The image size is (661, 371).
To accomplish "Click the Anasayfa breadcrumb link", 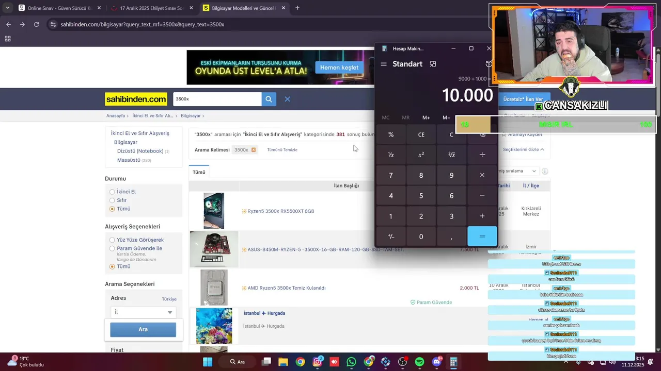I will pyautogui.click(x=116, y=116).
